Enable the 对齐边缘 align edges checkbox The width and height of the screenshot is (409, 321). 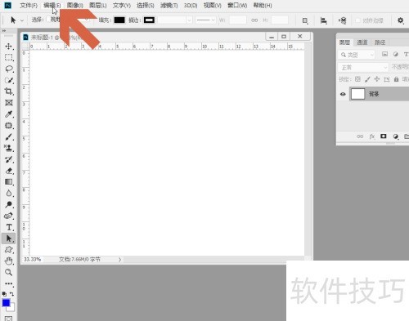click(x=358, y=20)
